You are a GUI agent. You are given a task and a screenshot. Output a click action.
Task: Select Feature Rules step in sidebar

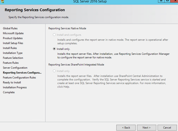11,63
